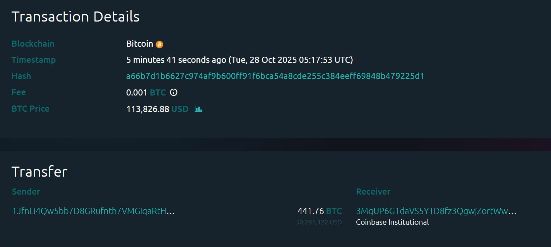Screen dimensions: 551x247
Task: Select the Transaction Details heading
Action: pos(75,17)
